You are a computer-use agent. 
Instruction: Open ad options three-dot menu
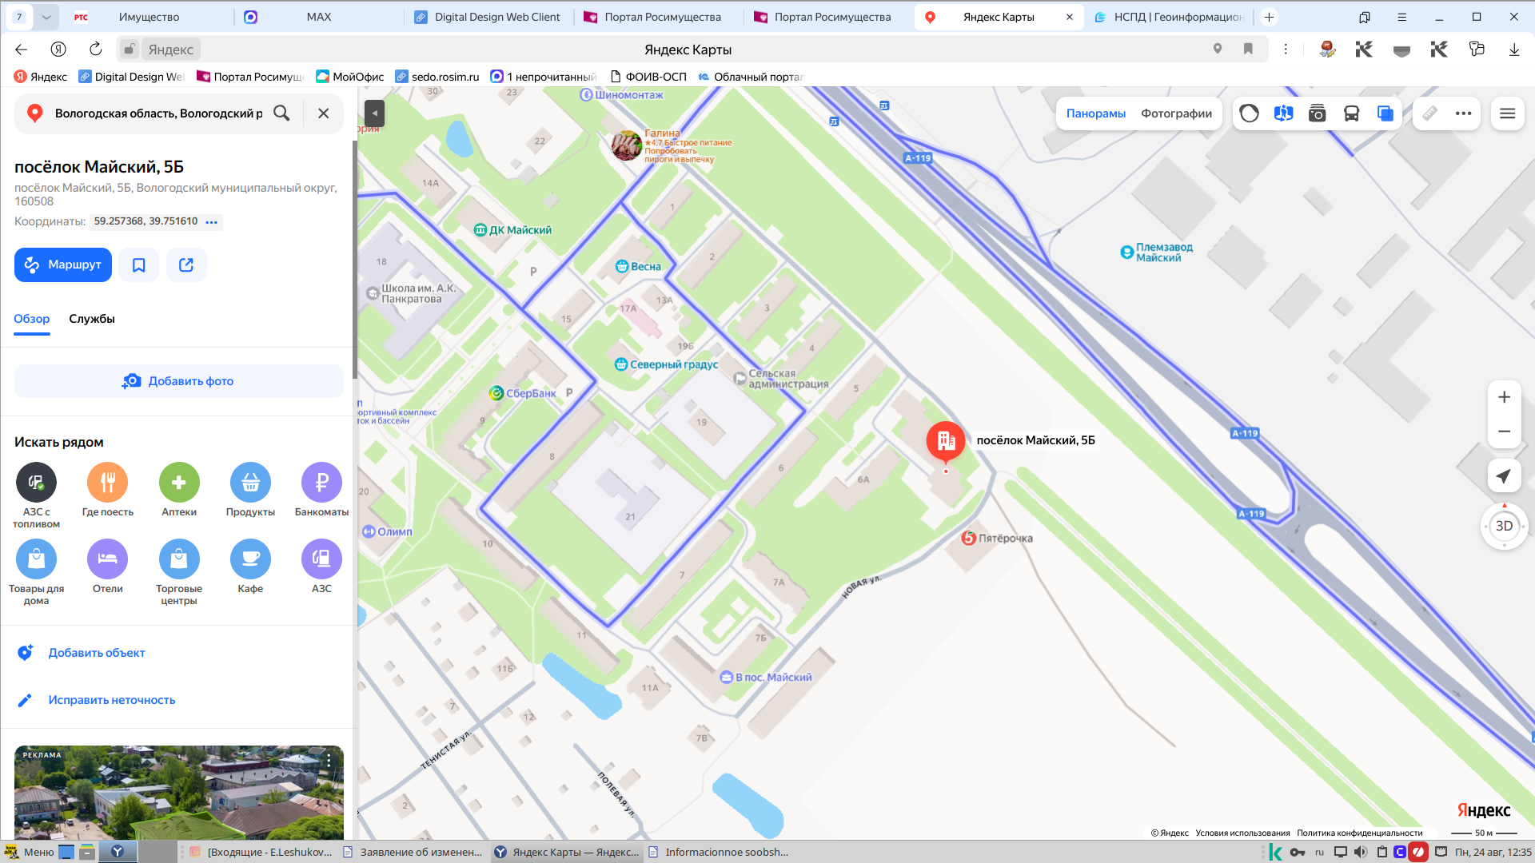click(x=329, y=761)
